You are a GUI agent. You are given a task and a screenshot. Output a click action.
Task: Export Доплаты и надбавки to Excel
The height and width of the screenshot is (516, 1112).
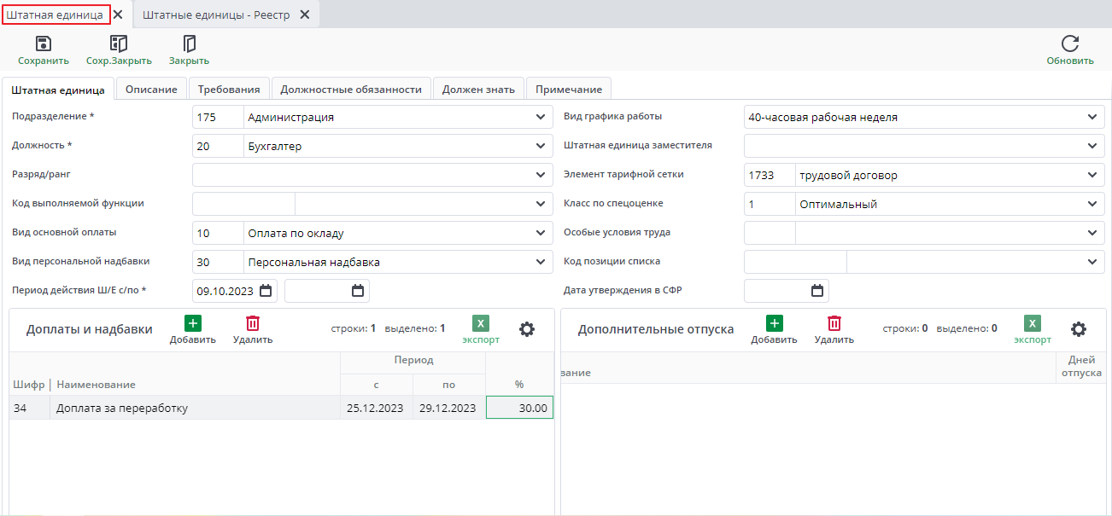(x=481, y=323)
